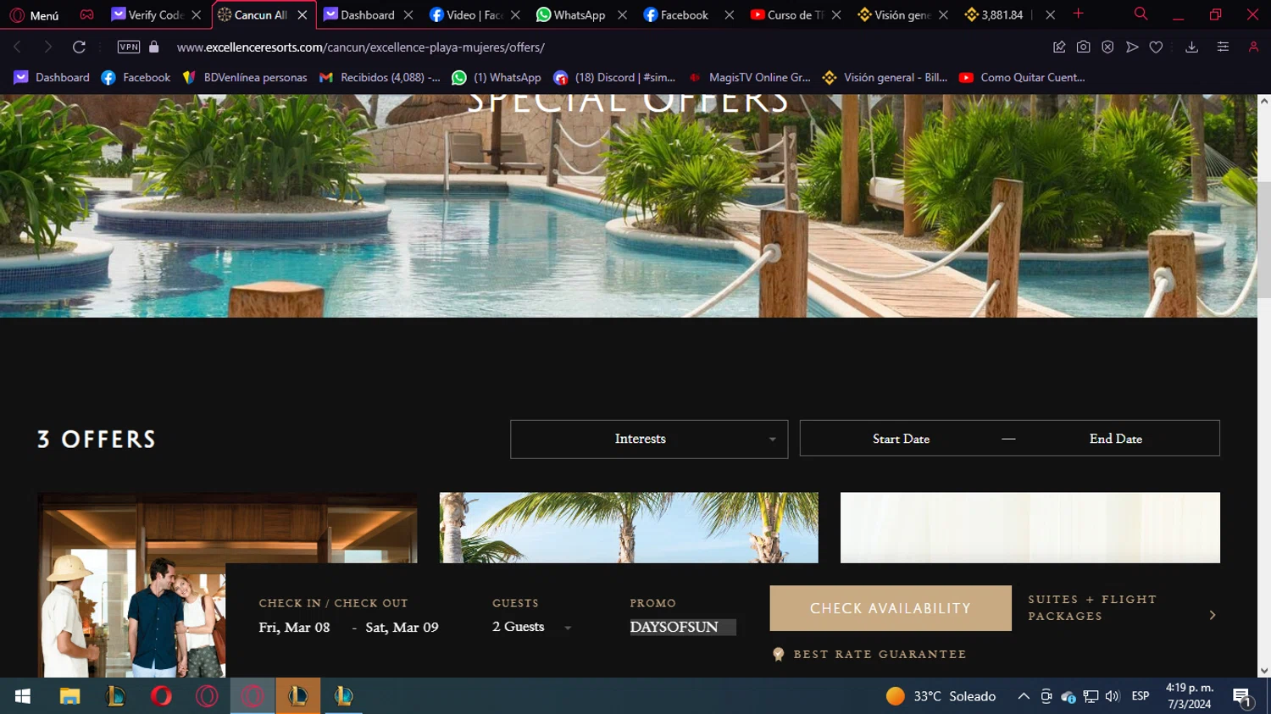
Task: Open the Como Quitar Cuent... bookmark
Action: pos(1022,78)
